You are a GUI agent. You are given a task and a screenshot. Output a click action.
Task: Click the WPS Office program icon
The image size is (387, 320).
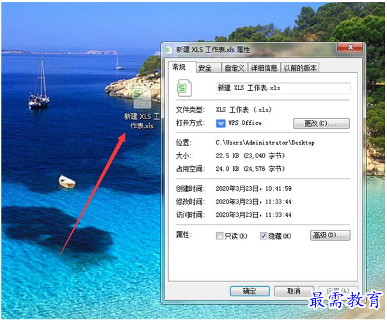(221, 124)
